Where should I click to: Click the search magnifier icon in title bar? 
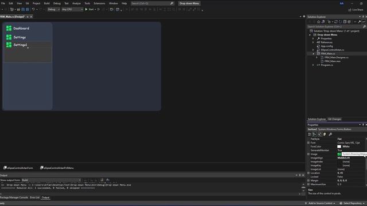172,3
